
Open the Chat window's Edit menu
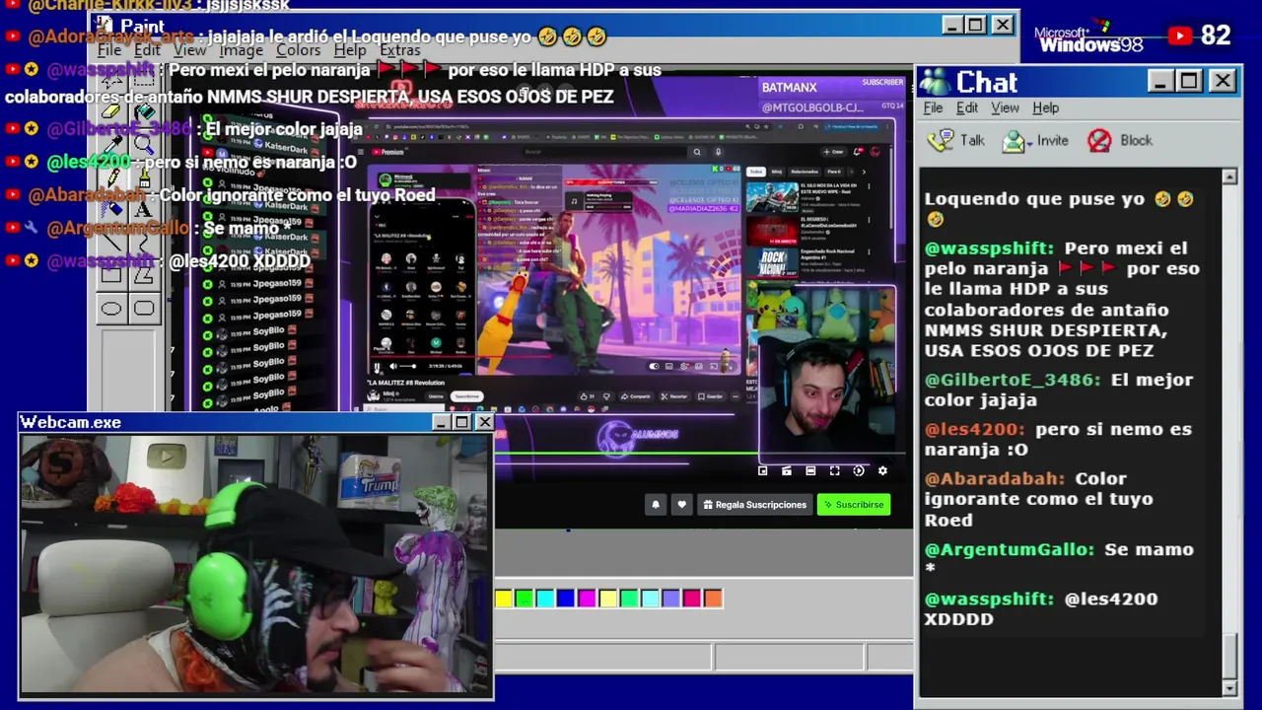point(967,107)
